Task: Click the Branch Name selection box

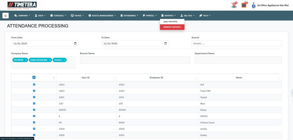Action: (x=135, y=60)
